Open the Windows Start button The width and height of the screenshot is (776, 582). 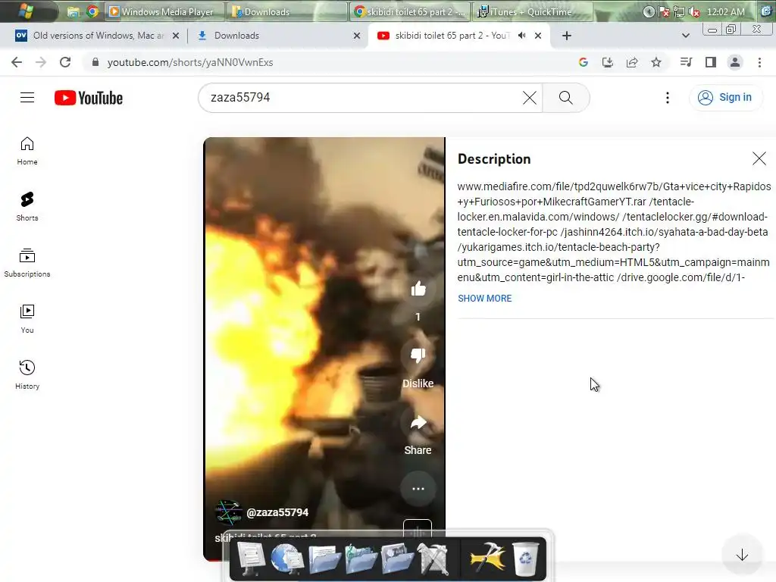(27, 11)
